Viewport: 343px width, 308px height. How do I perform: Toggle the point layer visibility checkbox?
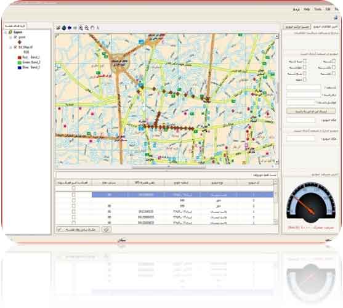[15, 37]
